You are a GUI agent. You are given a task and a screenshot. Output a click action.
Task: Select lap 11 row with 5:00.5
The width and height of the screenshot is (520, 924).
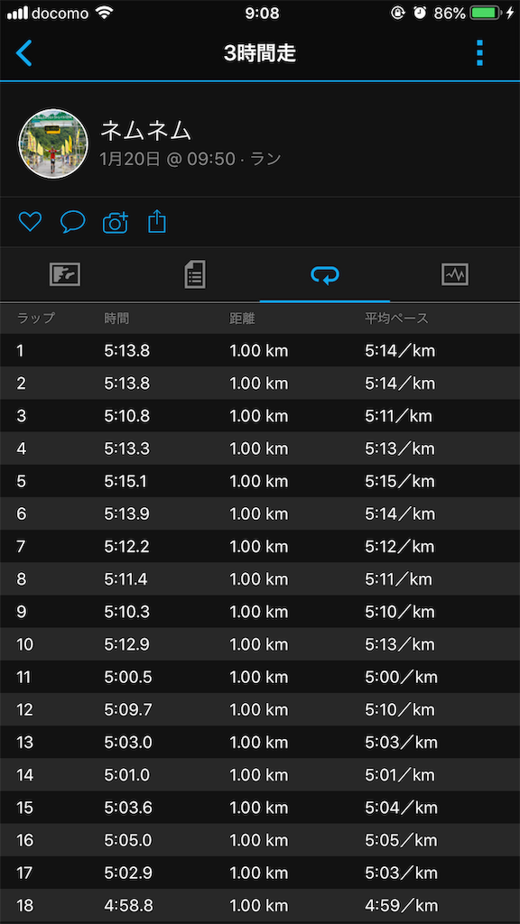tap(260, 677)
